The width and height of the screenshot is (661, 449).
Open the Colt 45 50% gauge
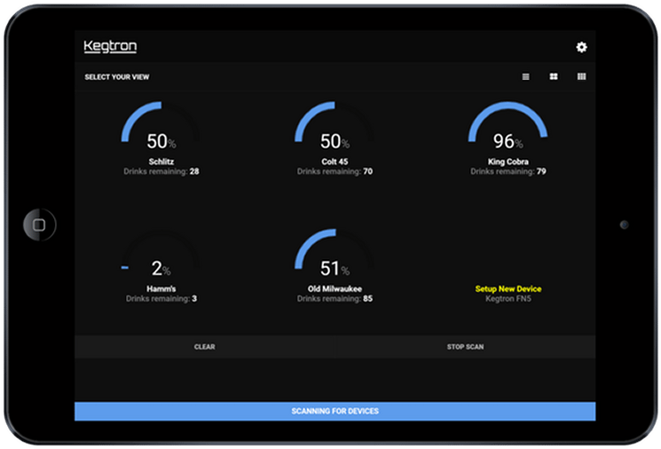click(334, 126)
